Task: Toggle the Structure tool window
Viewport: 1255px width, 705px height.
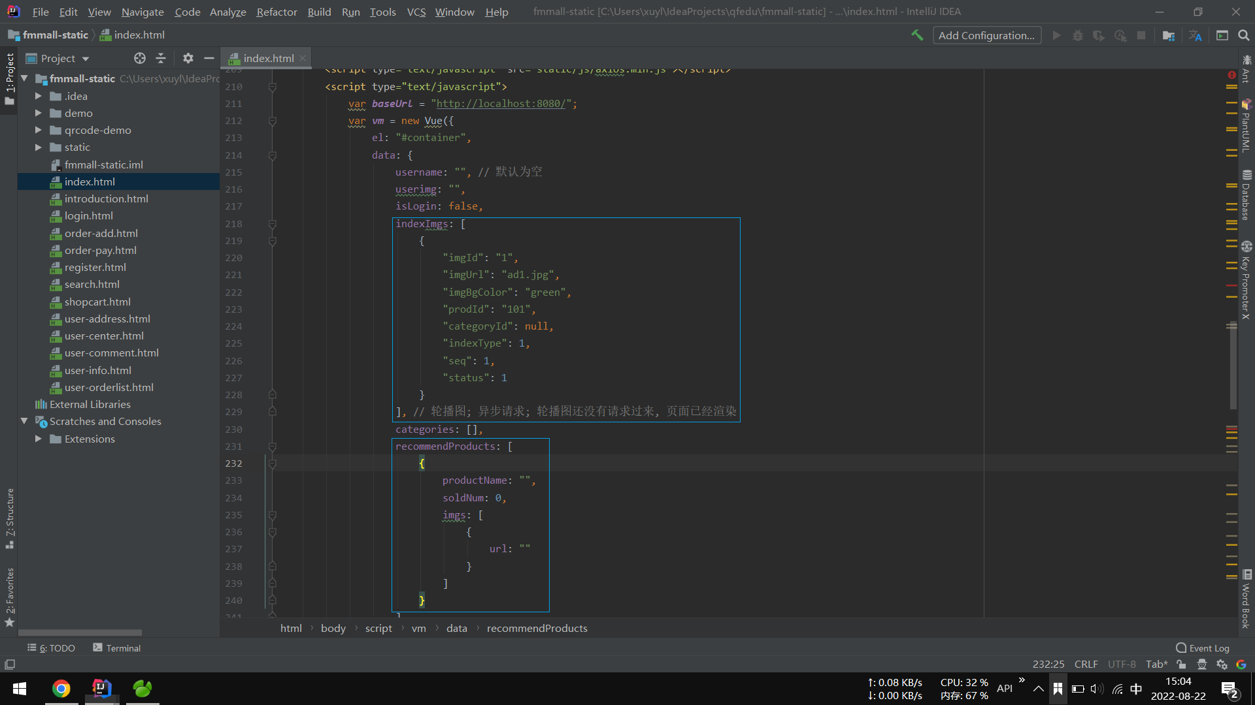Action: pos(10,517)
